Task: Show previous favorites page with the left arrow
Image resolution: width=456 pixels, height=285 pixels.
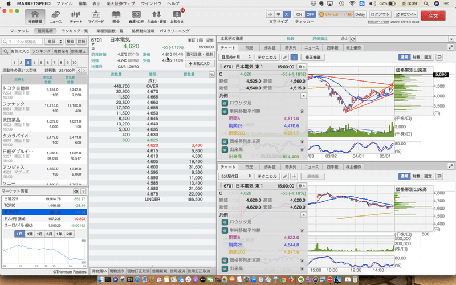Action: [79, 70]
